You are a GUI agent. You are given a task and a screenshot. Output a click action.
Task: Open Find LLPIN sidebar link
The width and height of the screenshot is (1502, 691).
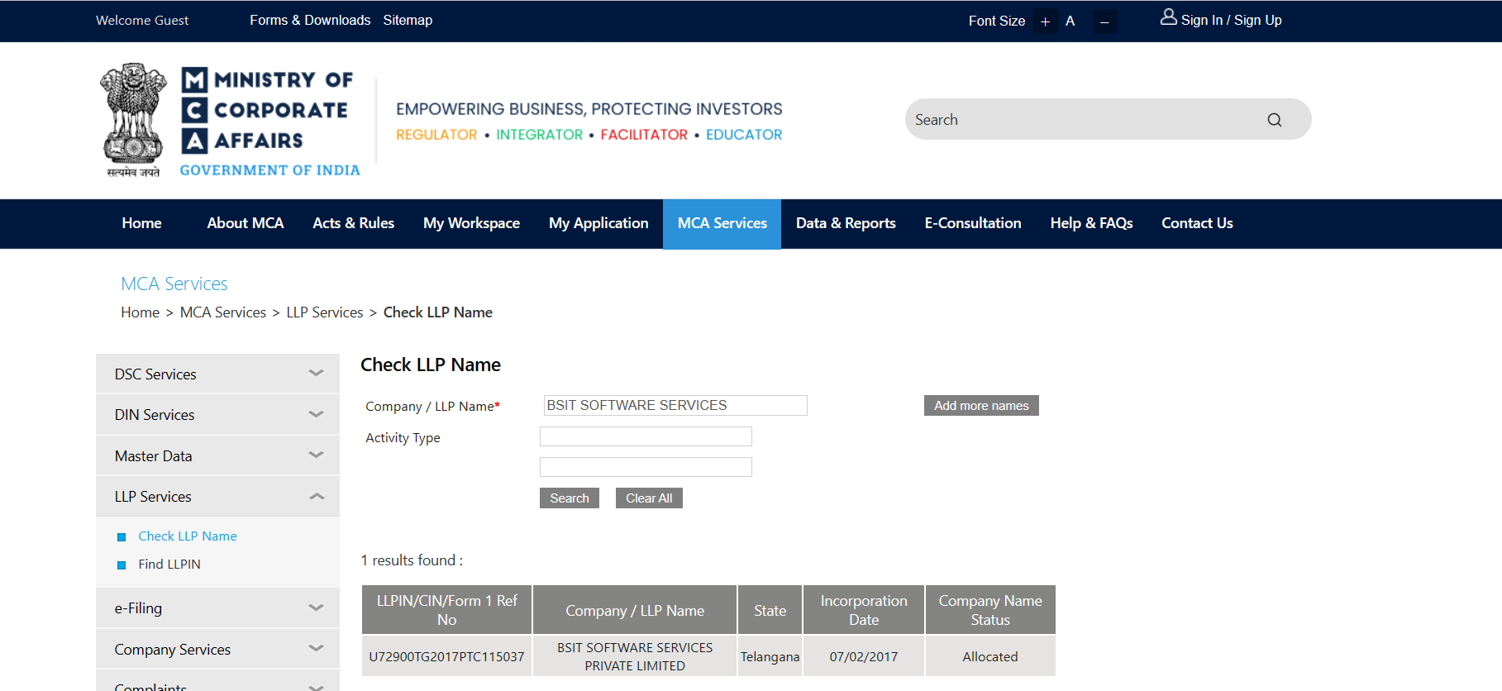pyautogui.click(x=169, y=565)
